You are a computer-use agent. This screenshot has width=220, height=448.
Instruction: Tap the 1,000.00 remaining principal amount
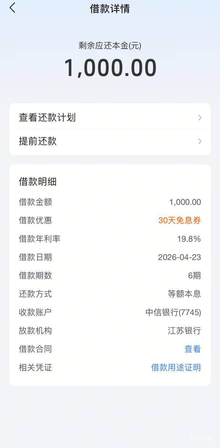tap(110, 68)
